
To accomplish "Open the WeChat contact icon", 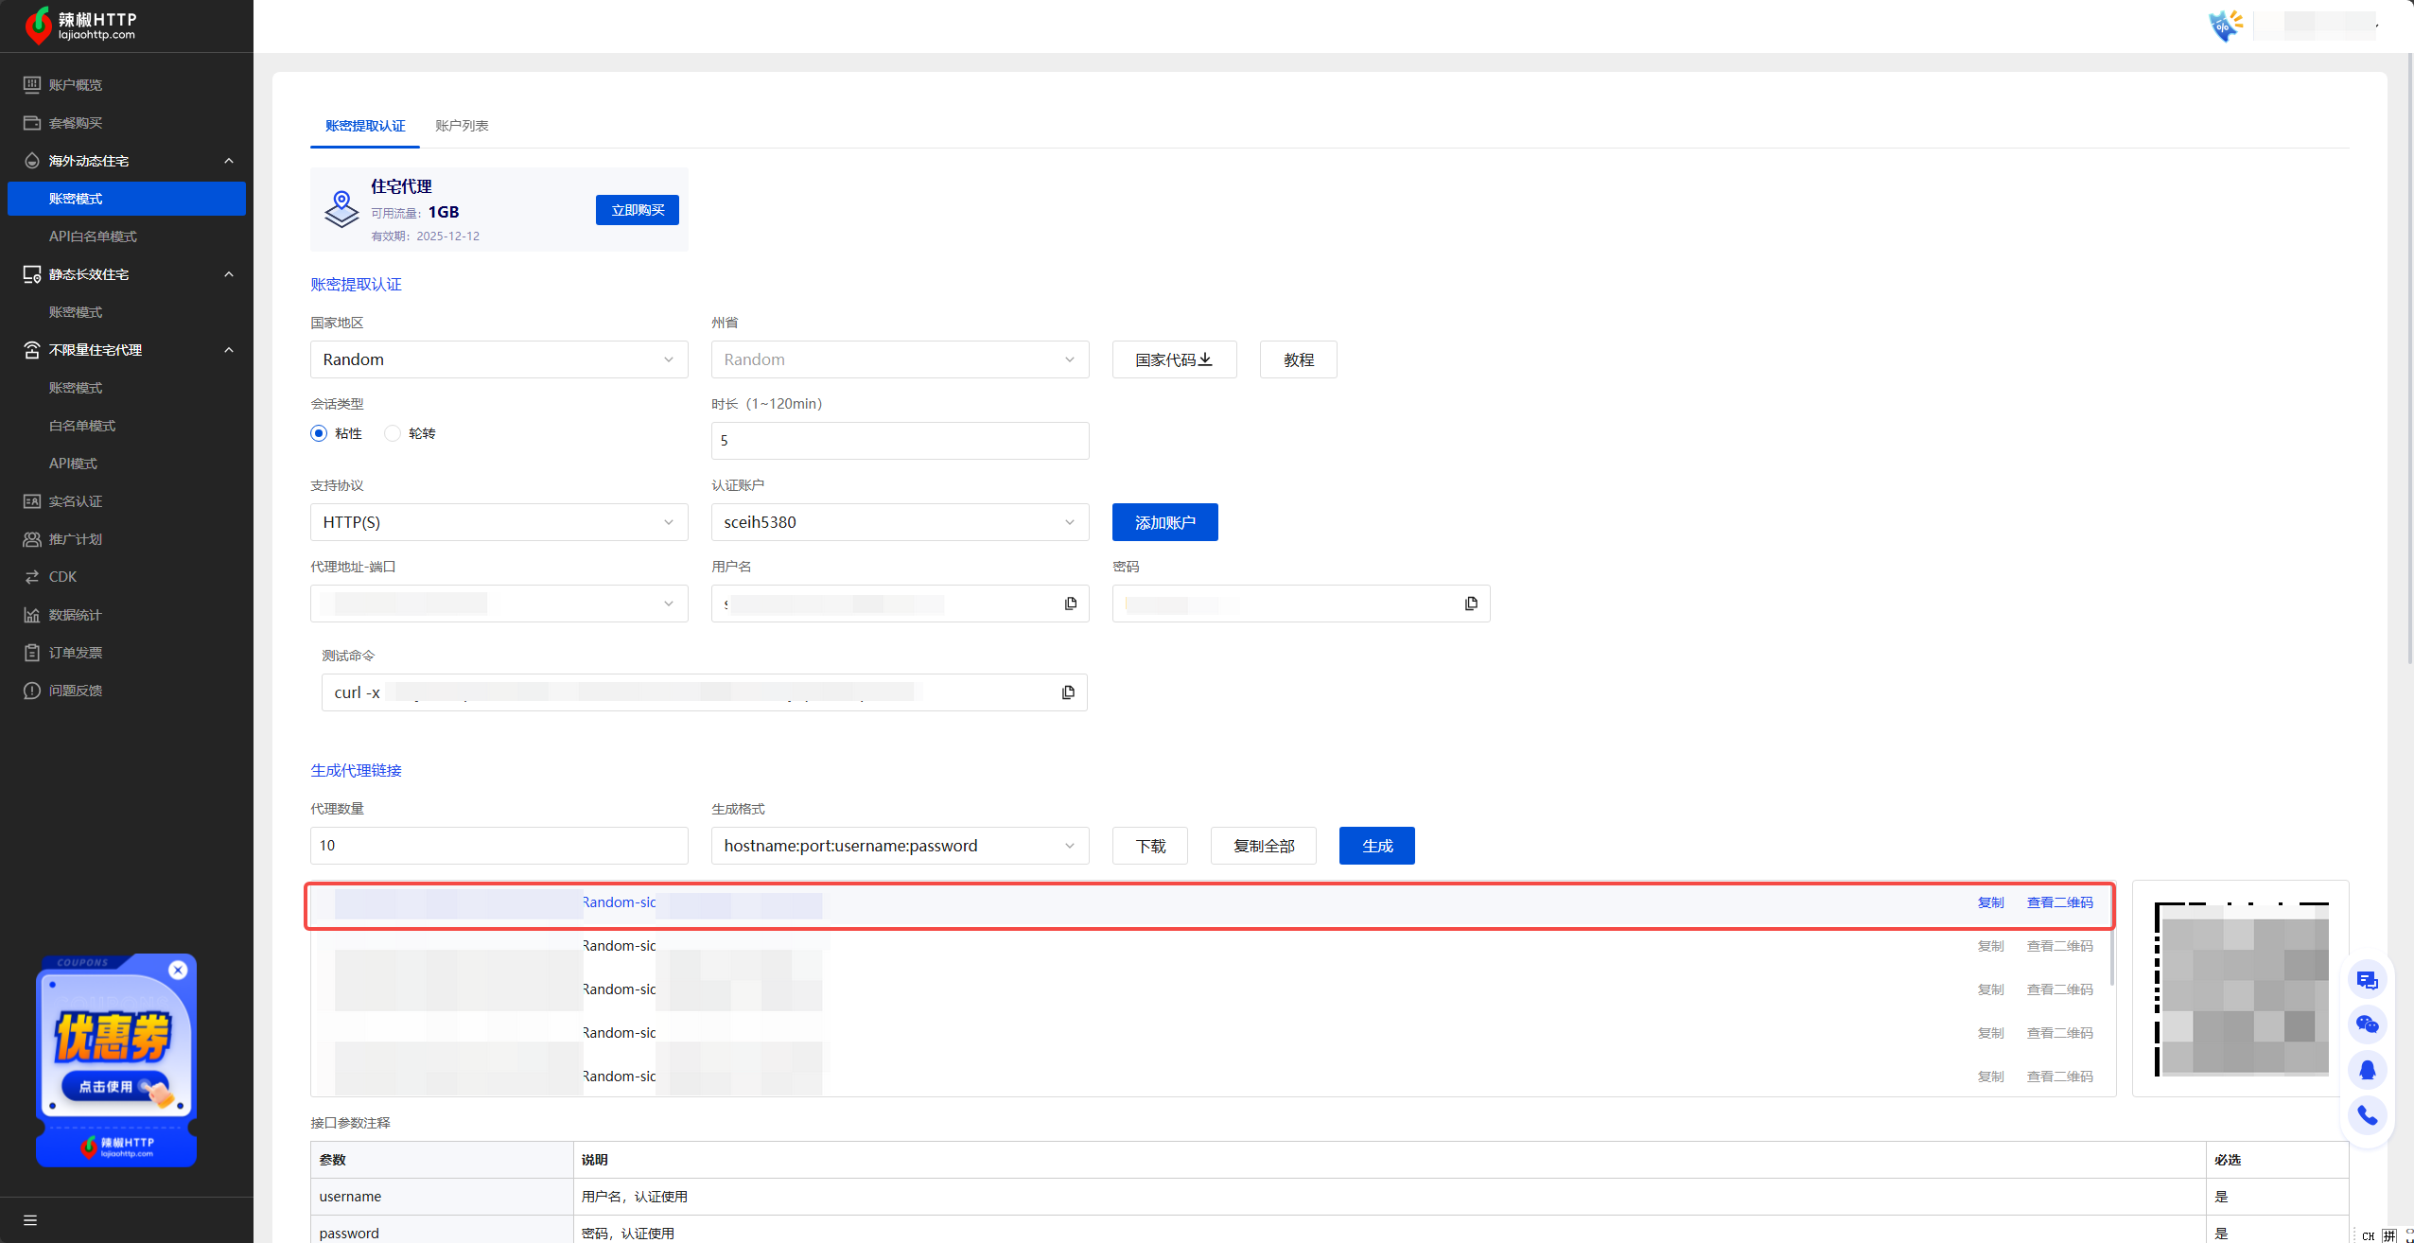I will (2367, 1024).
